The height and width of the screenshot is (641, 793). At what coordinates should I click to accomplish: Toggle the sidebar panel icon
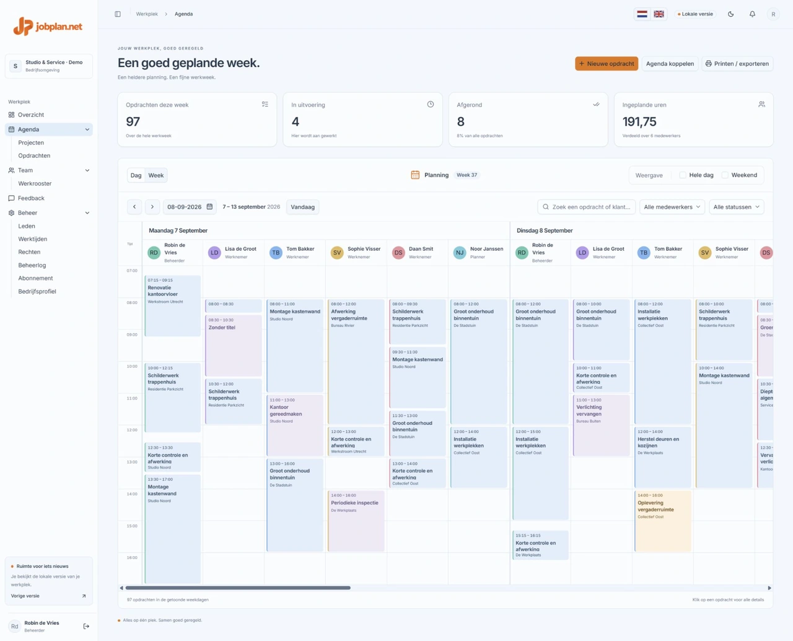(x=118, y=14)
